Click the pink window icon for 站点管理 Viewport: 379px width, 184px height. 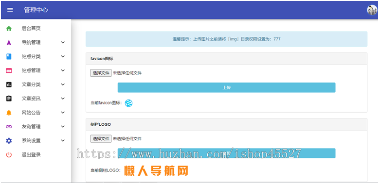pyautogui.click(x=9, y=70)
